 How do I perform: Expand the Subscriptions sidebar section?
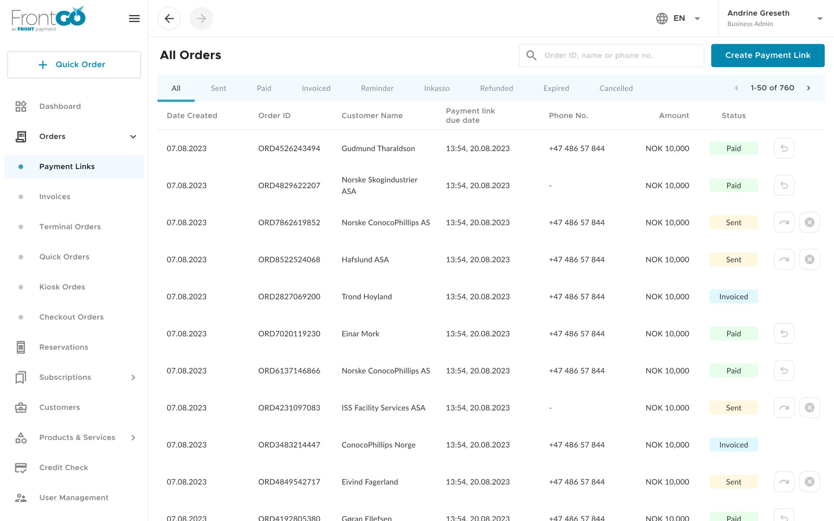(133, 377)
